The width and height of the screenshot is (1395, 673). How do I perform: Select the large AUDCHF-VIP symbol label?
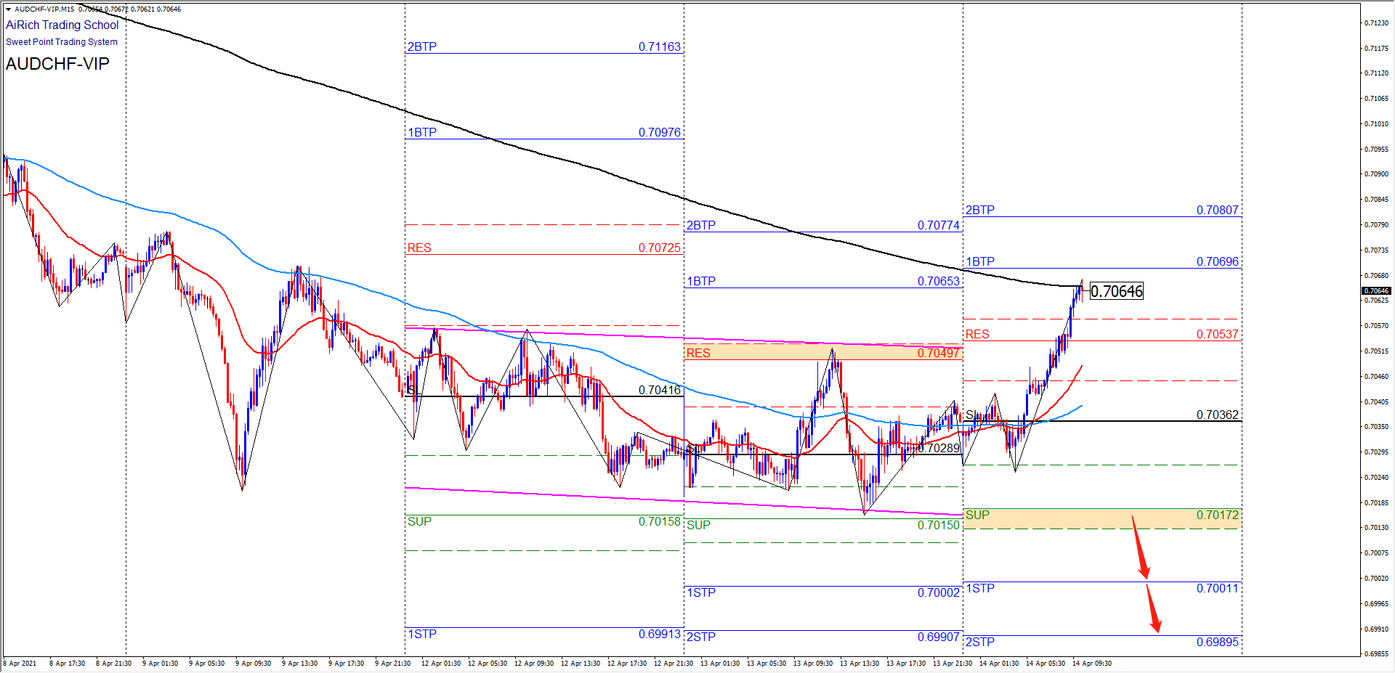pos(57,64)
